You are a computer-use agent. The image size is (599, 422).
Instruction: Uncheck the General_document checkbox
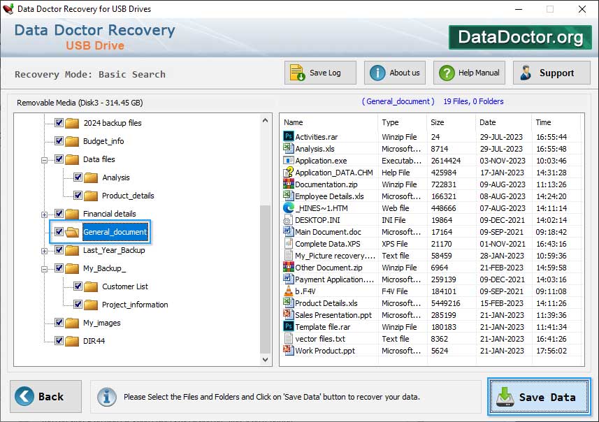pyautogui.click(x=59, y=231)
